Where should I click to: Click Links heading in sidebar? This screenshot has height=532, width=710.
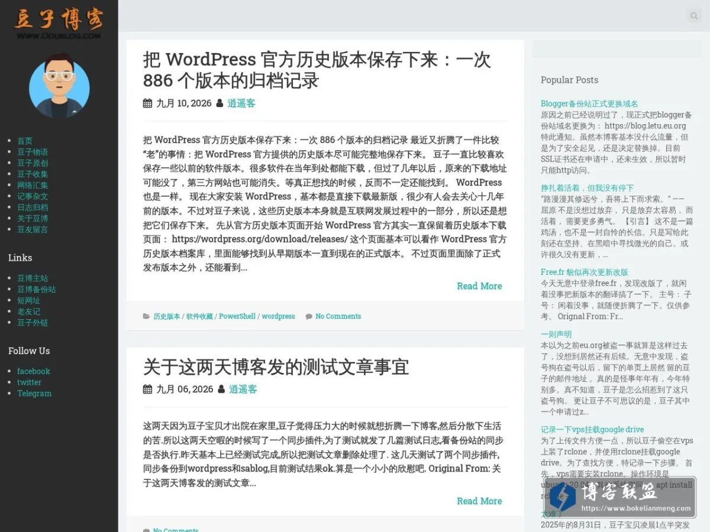point(20,258)
